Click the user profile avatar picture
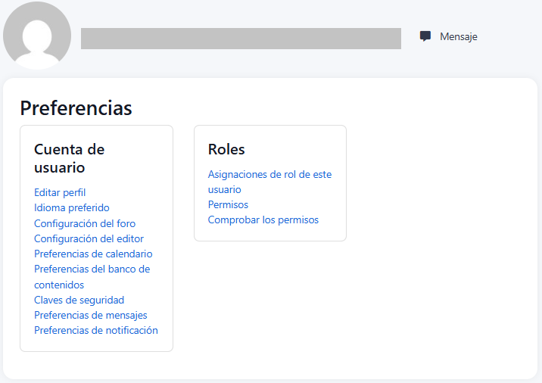The height and width of the screenshot is (383, 542). click(37, 36)
